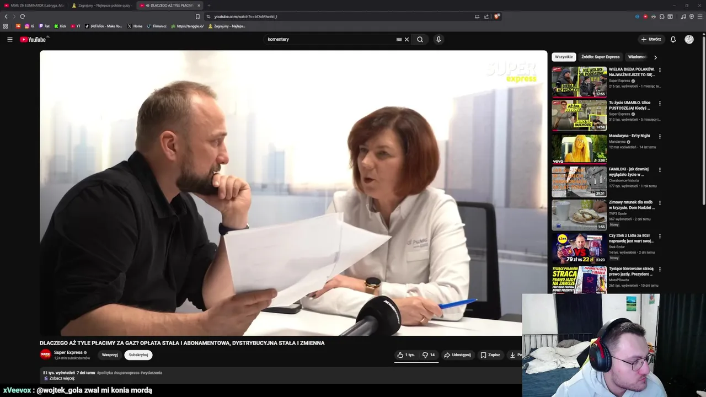Open the tanggle.io bookmark
Screen dimensions: 706x397
coord(188,26)
